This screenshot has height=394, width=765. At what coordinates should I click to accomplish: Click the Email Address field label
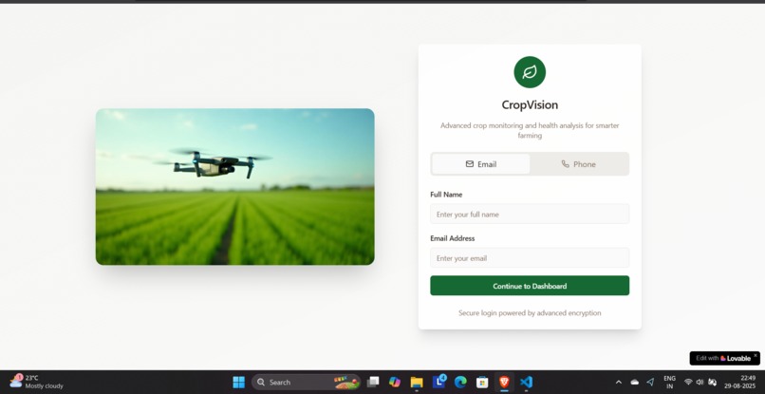pyautogui.click(x=453, y=238)
